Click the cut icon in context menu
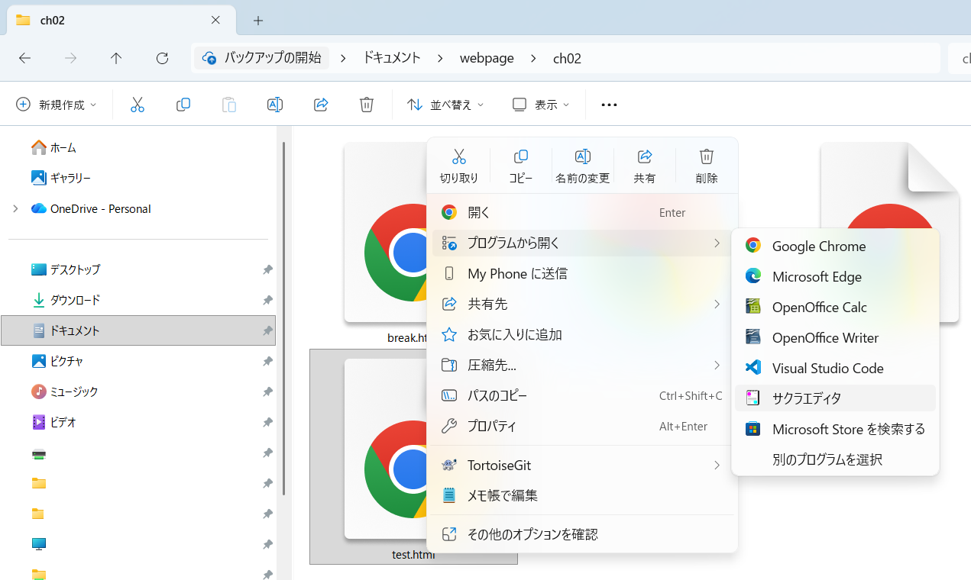This screenshot has height=580, width=971. [x=458, y=165]
